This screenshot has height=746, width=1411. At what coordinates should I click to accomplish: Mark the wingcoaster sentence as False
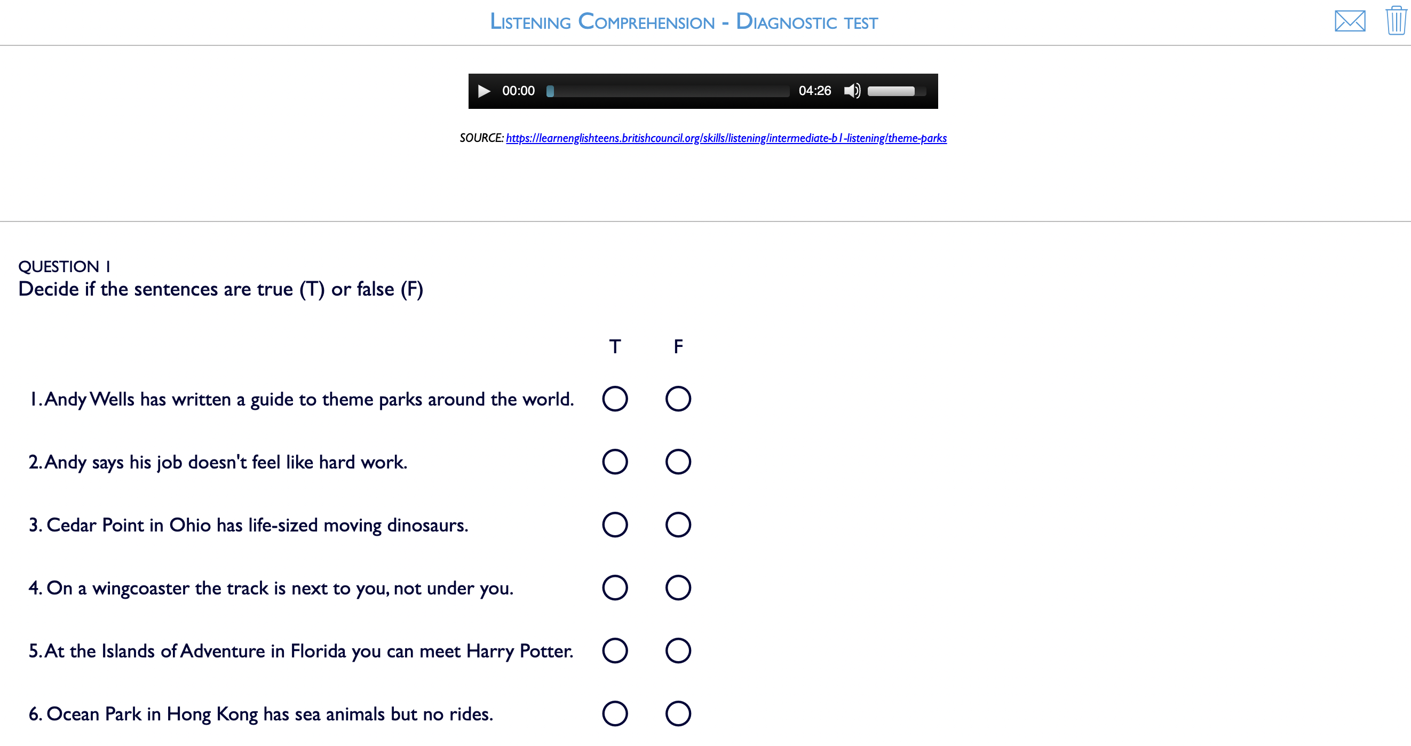(678, 588)
